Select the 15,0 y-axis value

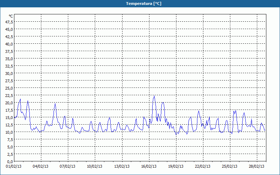pyautogui.click(x=9, y=118)
